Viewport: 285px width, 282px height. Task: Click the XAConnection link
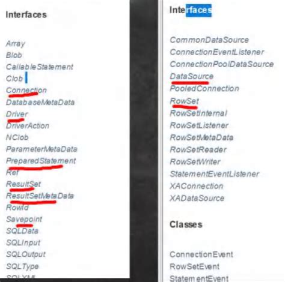(x=197, y=186)
